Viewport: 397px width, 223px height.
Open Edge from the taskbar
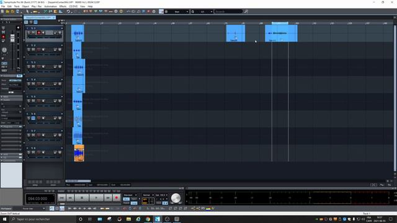[138, 219]
